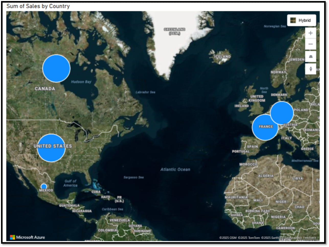Click the Hudson Bay label
Screen dimensions: 329x247
[x=81, y=82]
